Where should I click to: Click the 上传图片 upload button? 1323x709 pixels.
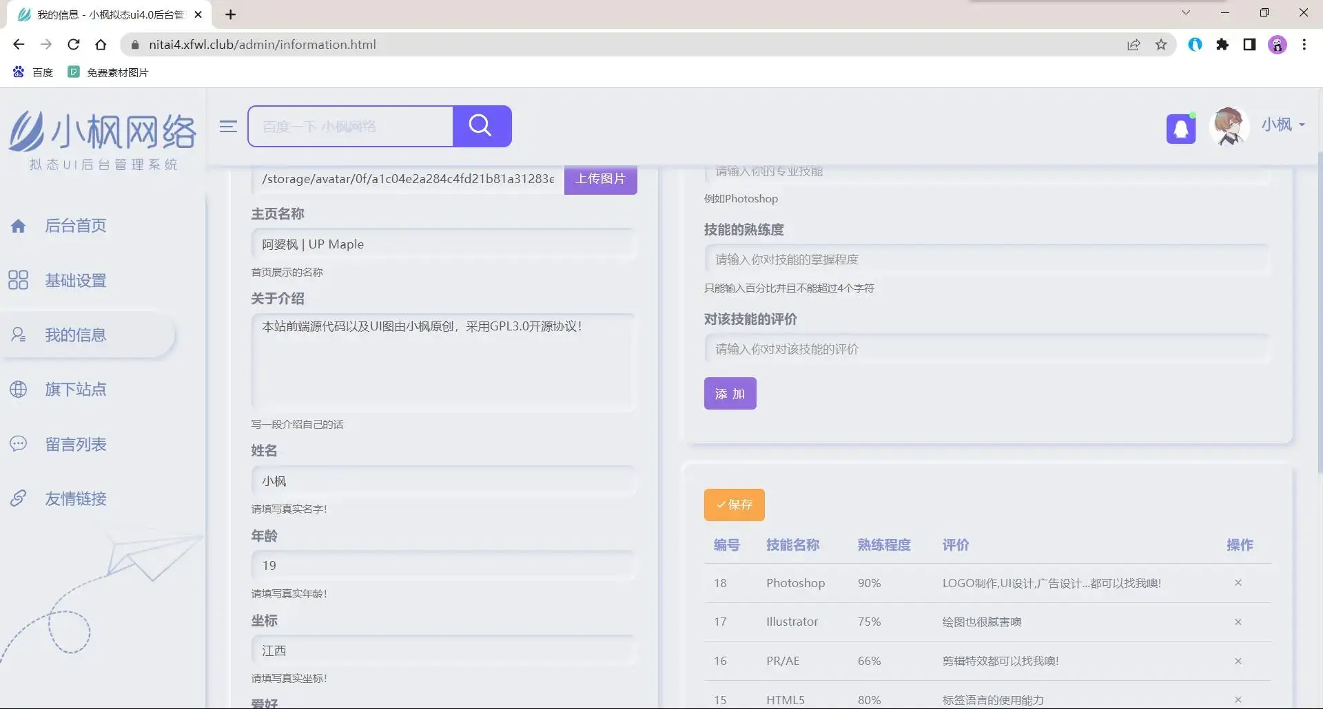tap(599, 178)
